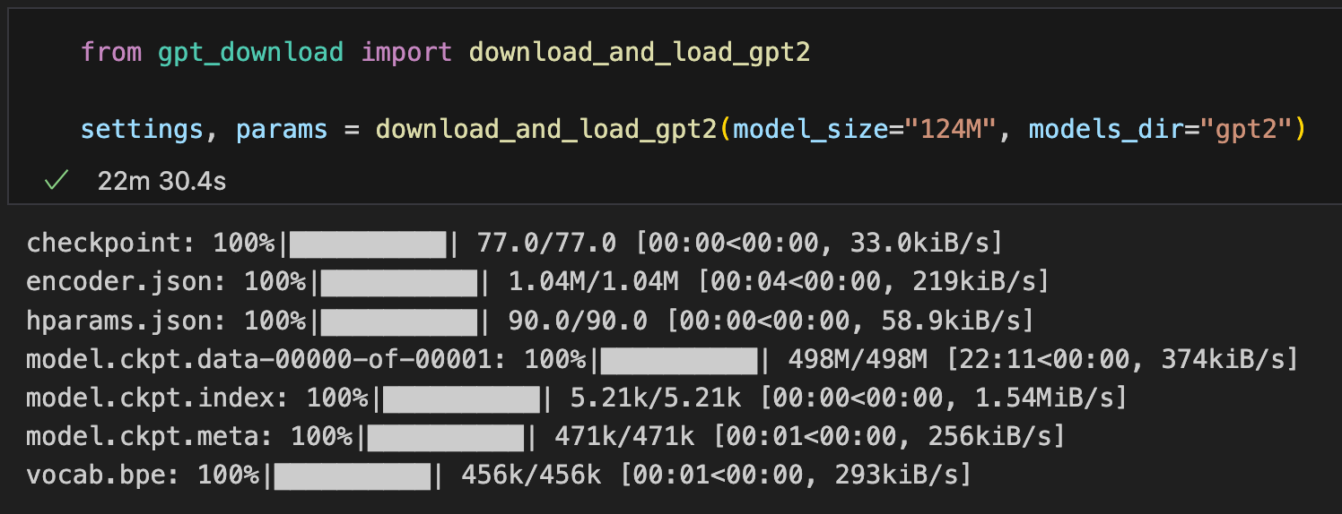Click the "124M" model size string

tap(952, 130)
